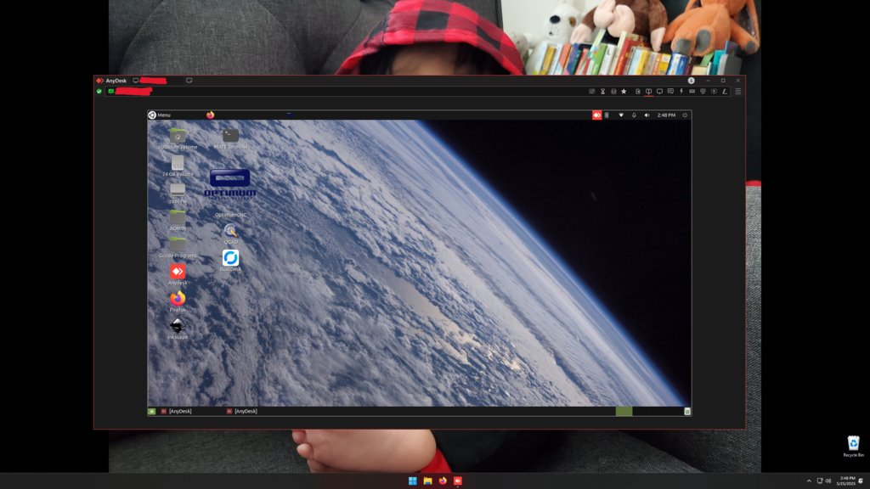Click the AnyDesk session tab with monitor icon
Image resolution: width=870 pixels, height=489 pixels.
pos(151,81)
